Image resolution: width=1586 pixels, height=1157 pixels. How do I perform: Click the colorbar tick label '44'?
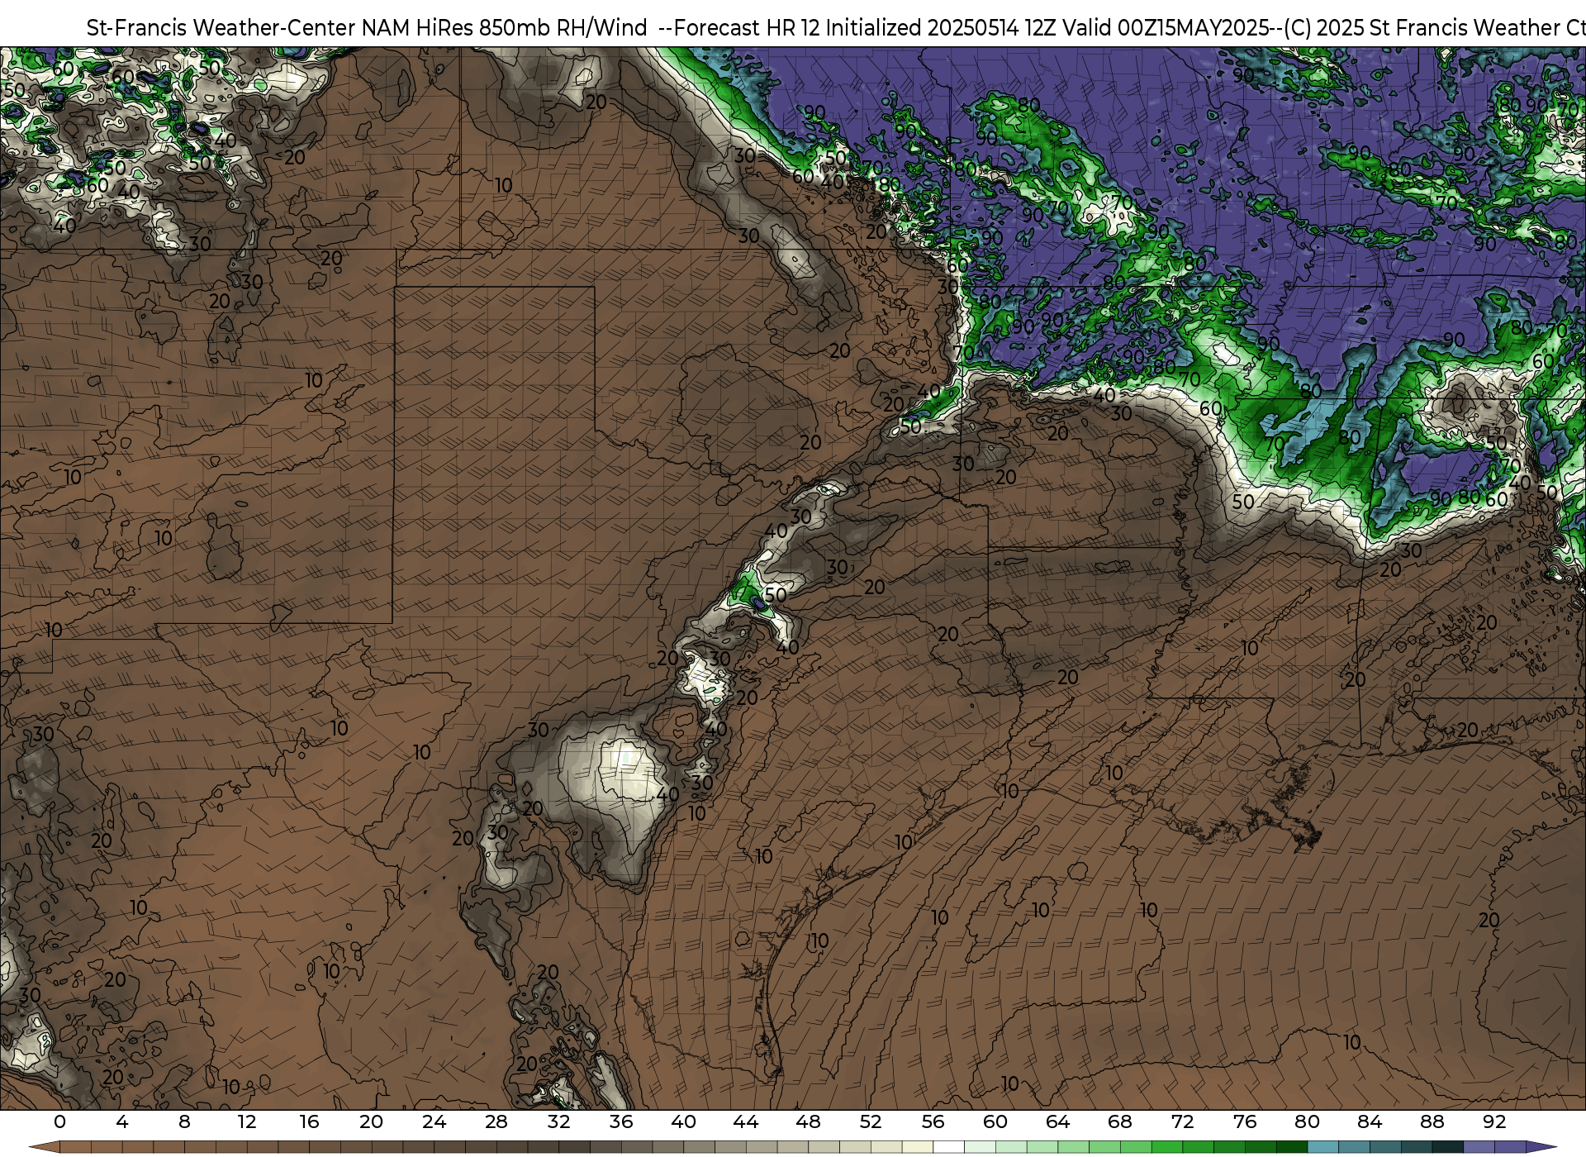coord(746,1121)
